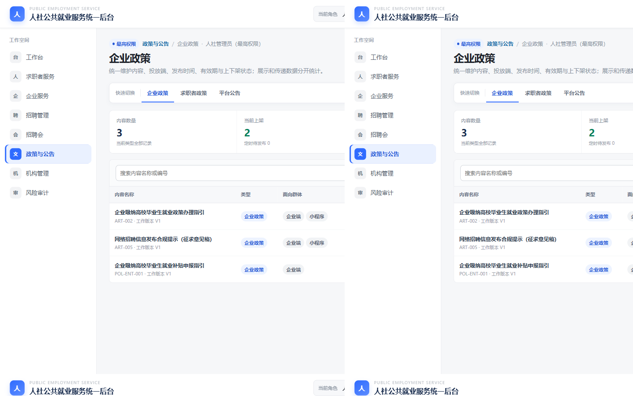Click 最高权限 badge in the left-hand page copy

click(x=124, y=44)
